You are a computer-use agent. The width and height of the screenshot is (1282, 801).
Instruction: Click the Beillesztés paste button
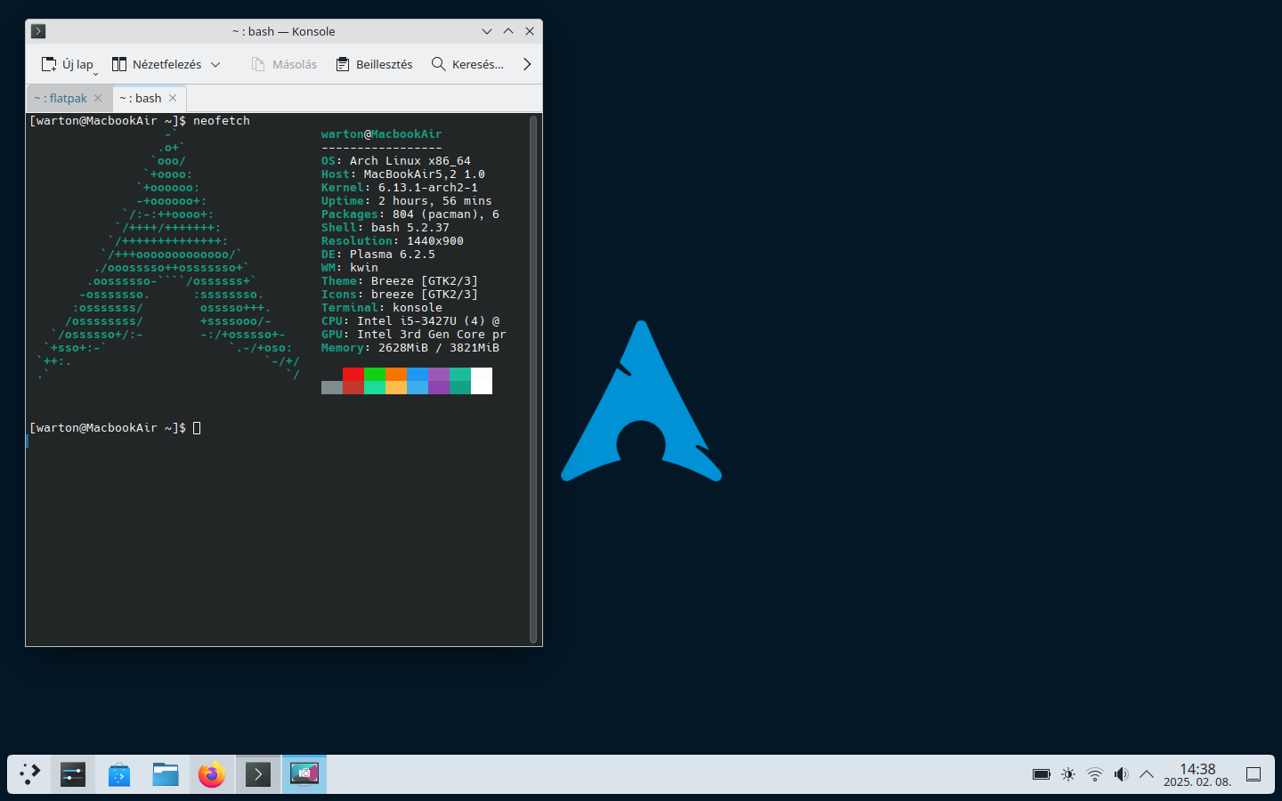pos(374,64)
